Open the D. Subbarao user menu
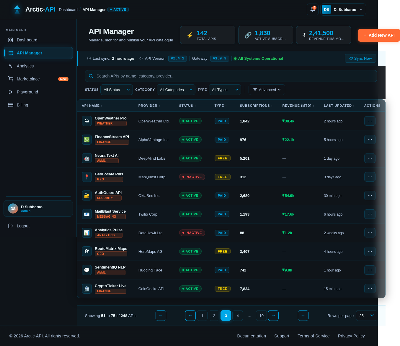The height and width of the screenshot is (346, 400). 344,9
